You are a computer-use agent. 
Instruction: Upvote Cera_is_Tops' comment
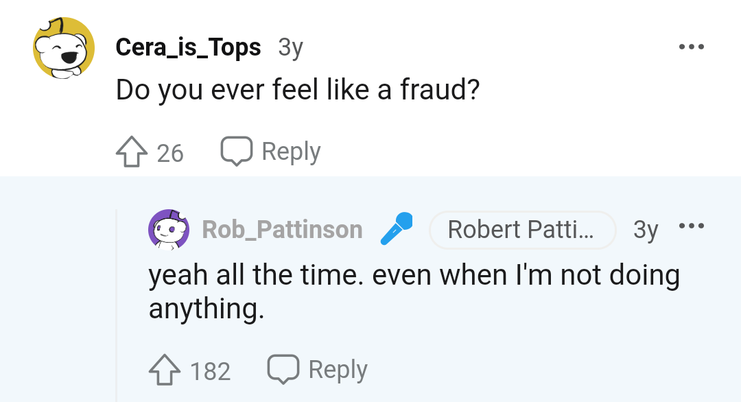pos(131,152)
